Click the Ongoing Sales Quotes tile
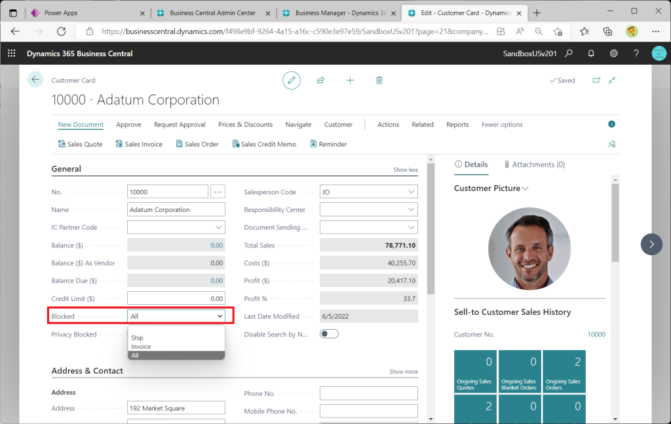The height and width of the screenshot is (424, 671). 476,372
